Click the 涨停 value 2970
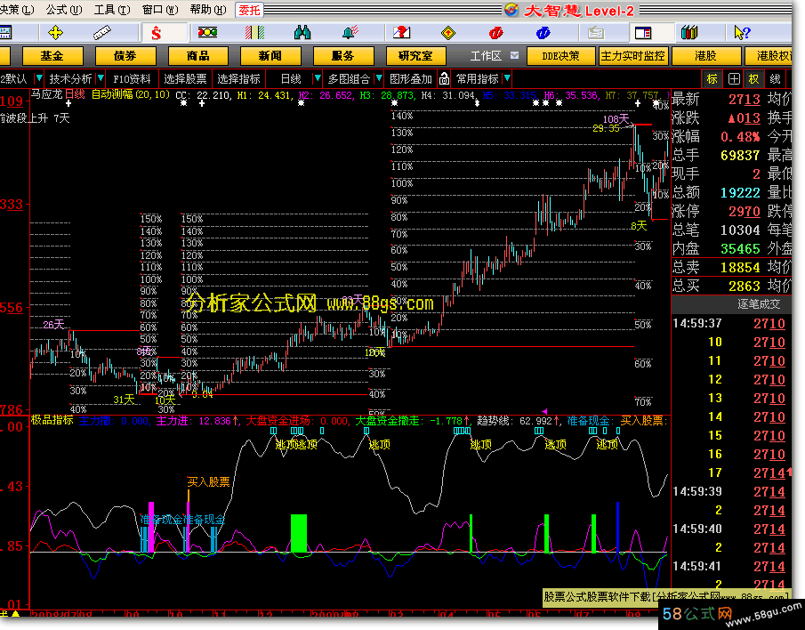 (x=744, y=211)
